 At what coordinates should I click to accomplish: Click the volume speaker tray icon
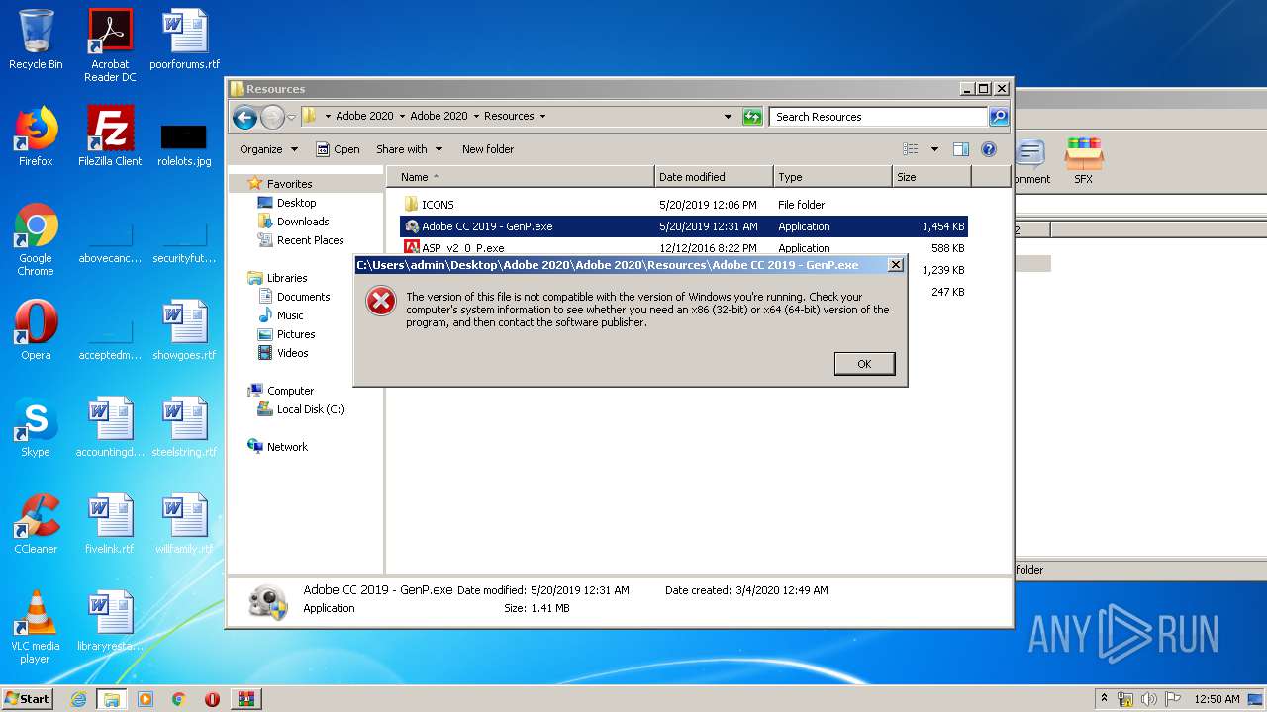point(1148,699)
